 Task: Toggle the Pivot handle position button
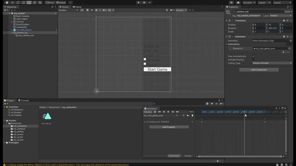point(50,3)
